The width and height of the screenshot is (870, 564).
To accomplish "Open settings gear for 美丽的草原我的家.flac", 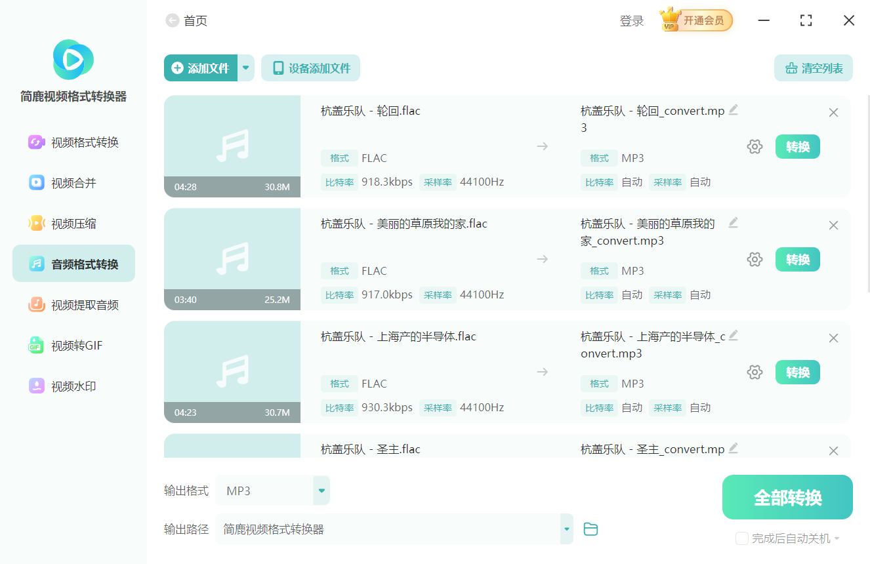I will (755, 260).
